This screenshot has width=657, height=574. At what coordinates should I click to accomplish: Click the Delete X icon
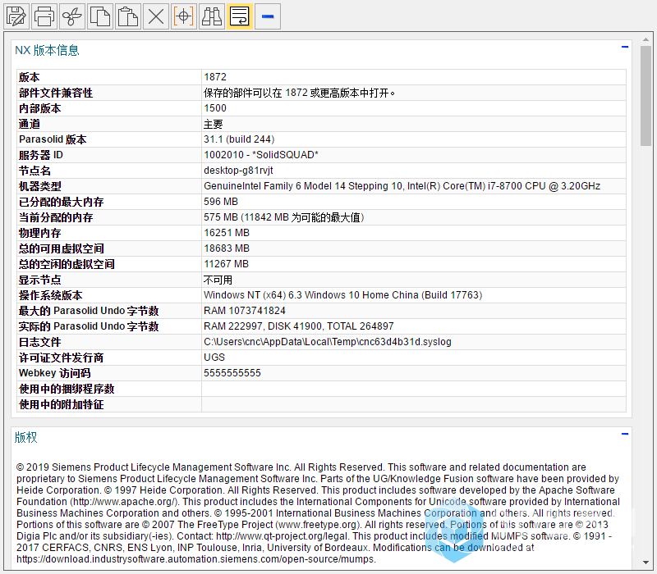[156, 16]
